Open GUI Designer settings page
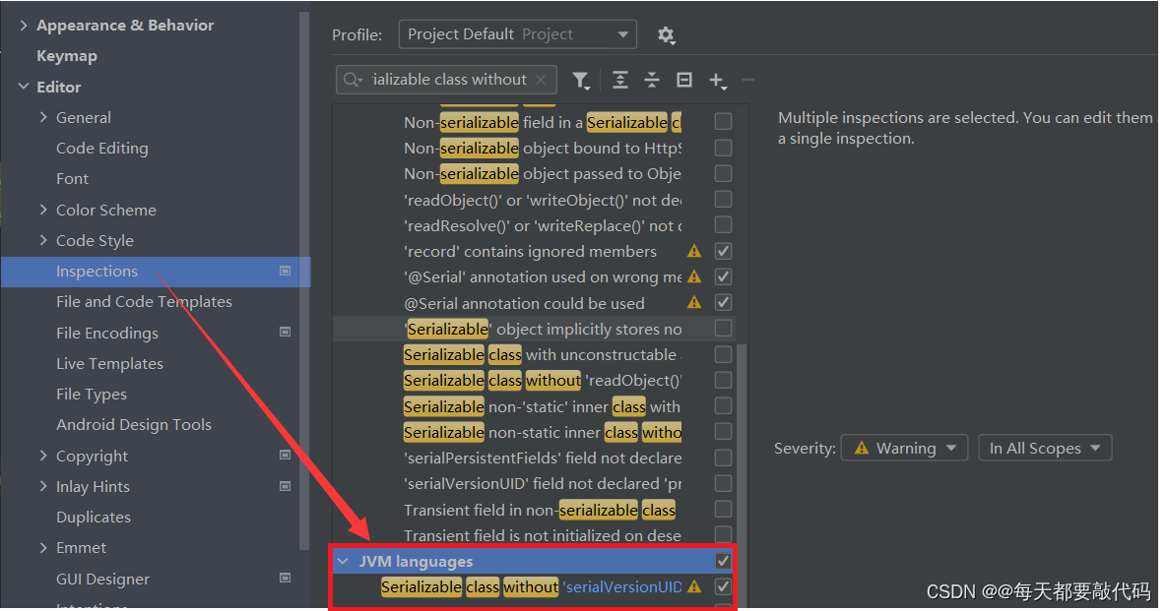The height and width of the screenshot is (611, 1166). tap(102, 579)
